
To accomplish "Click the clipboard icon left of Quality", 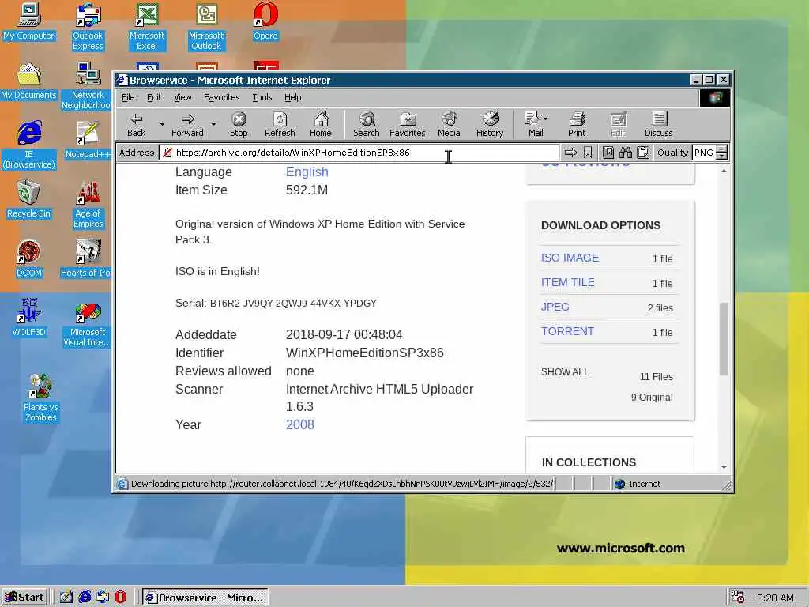I will click(643, 153).
